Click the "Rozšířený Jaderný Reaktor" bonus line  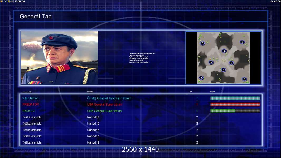[x=139, y=59]
